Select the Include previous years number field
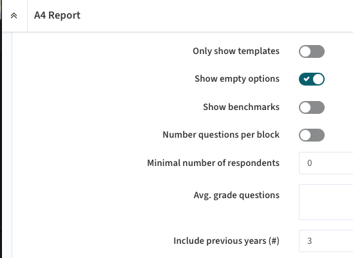 [326, 241]
